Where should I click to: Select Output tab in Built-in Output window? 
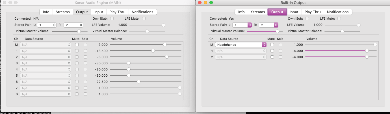click(x=277, y=12)
